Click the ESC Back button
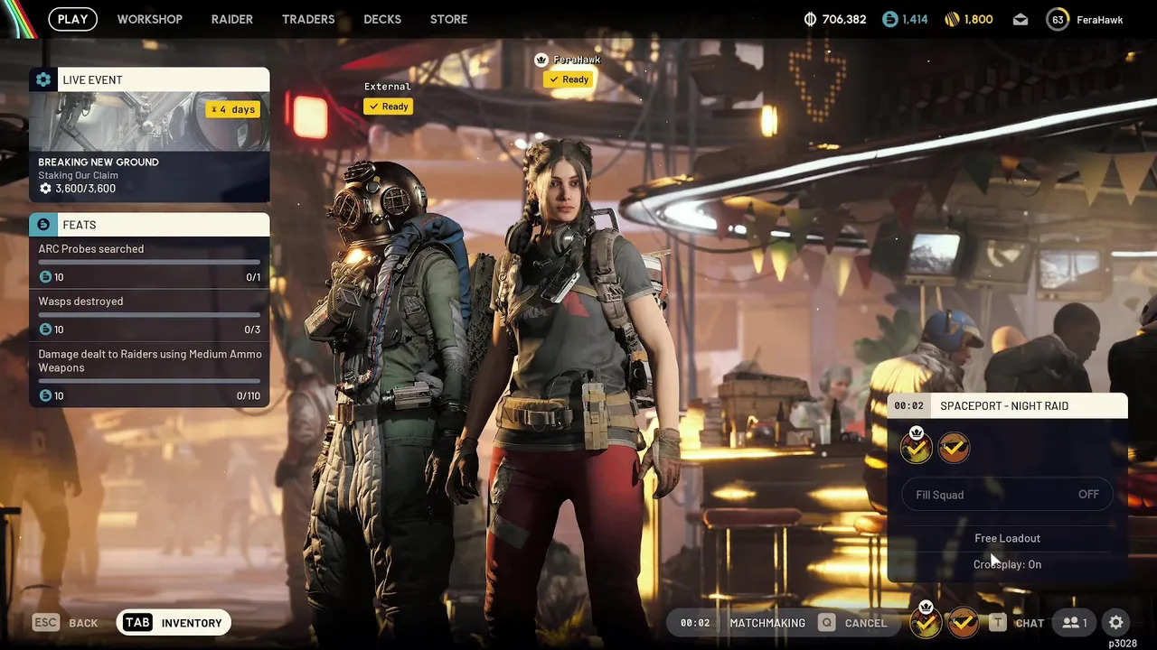Screen dimensions: 1157x650 coord(65,623)
